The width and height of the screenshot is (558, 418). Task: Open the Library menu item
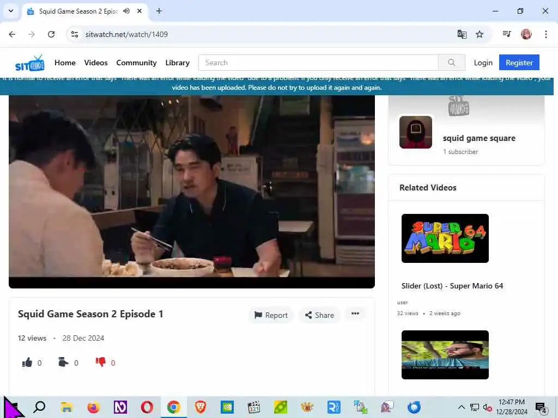click(x=177, y=63)
